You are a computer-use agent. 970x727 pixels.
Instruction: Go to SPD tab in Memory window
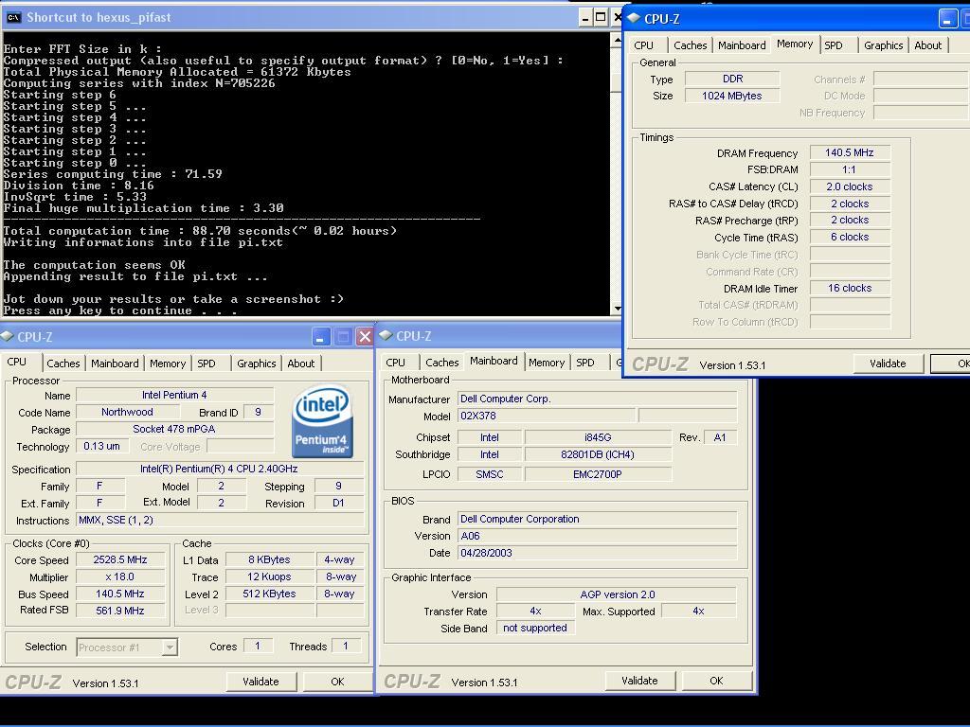pyautogui.click(x=834, y=45)
